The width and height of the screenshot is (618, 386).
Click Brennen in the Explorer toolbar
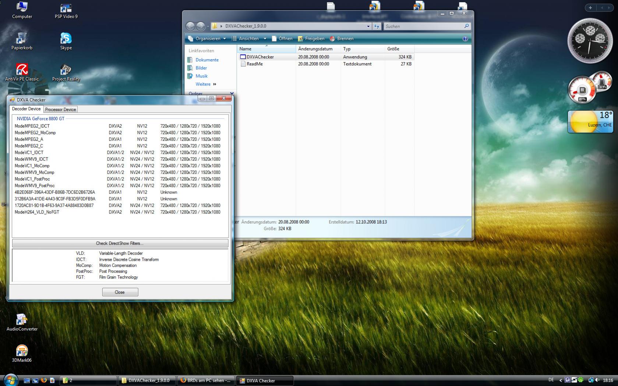pyautogui.click(x=342, y=39)
